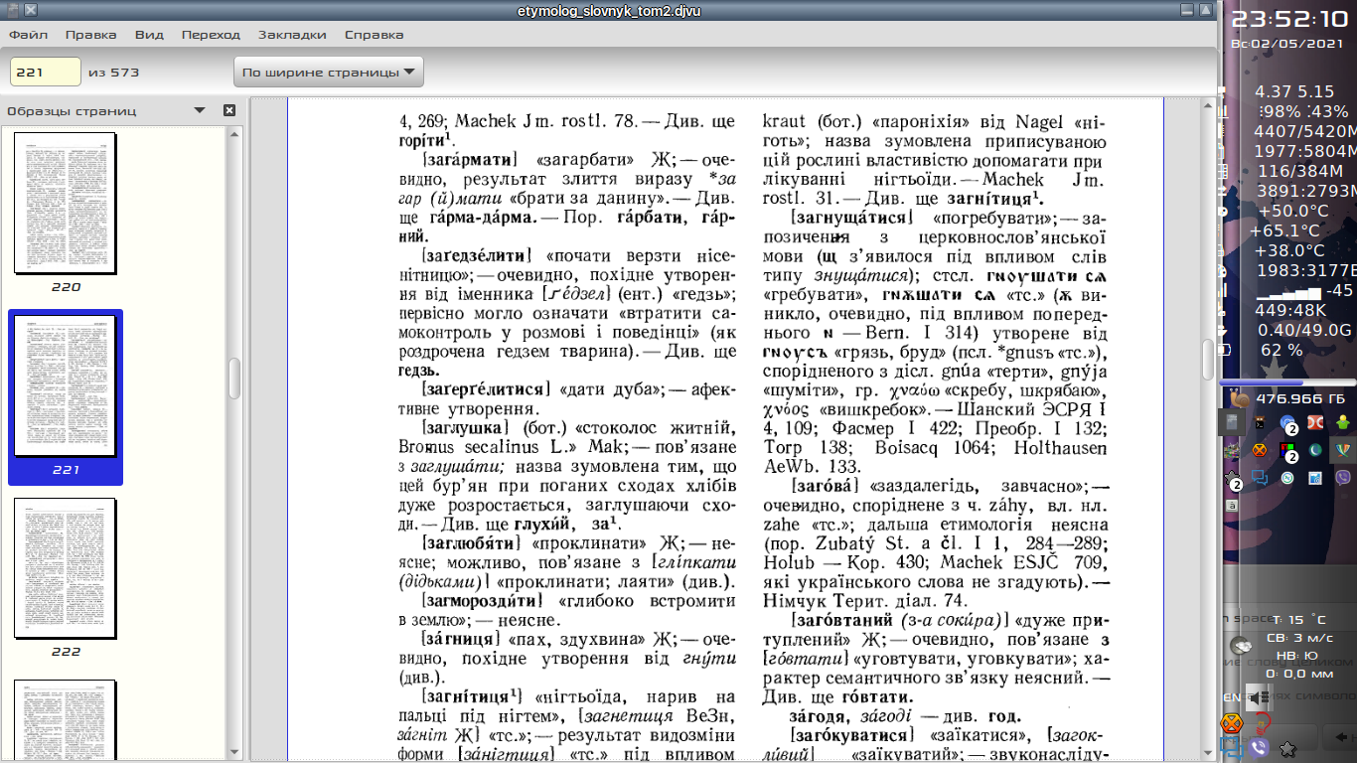Click the cloudy weather icon
The width and height of the screenshot is (1357, 763).
[1243, 645]
